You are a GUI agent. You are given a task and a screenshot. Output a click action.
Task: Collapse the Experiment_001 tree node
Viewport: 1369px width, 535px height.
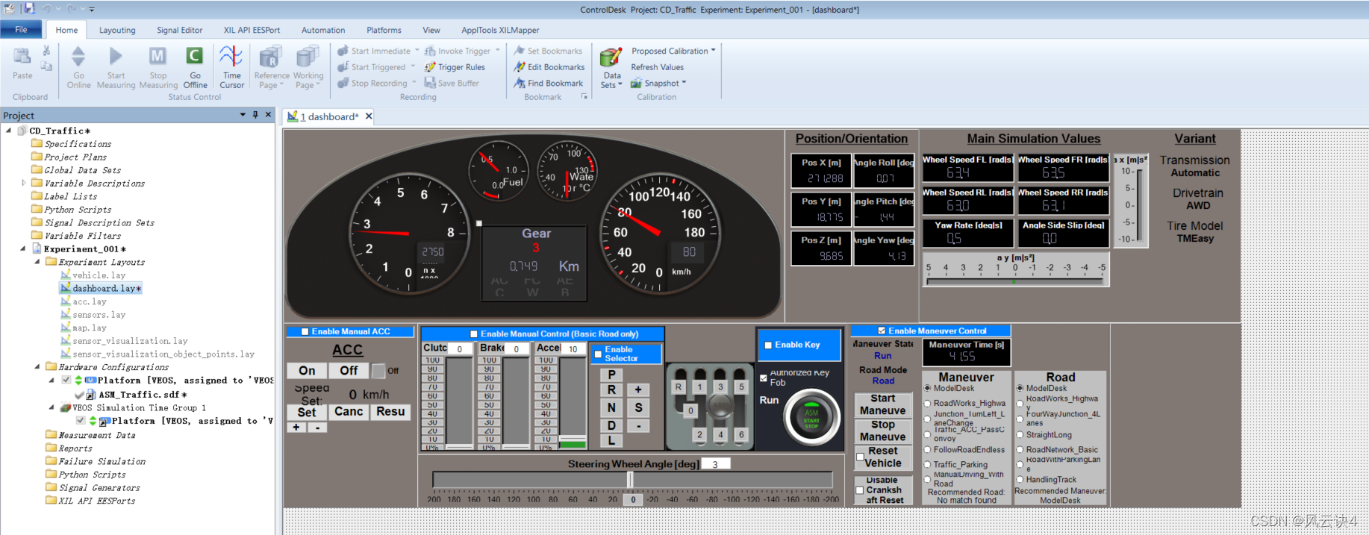coord(22,249)
